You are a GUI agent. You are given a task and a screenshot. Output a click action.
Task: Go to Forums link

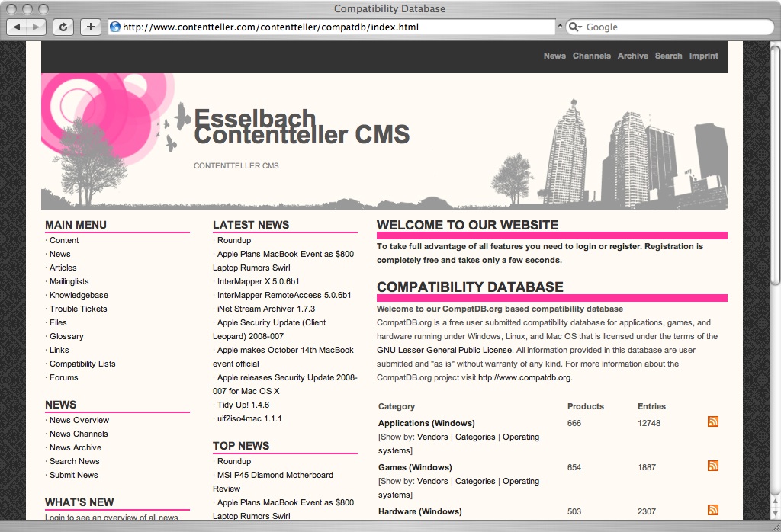64,377
